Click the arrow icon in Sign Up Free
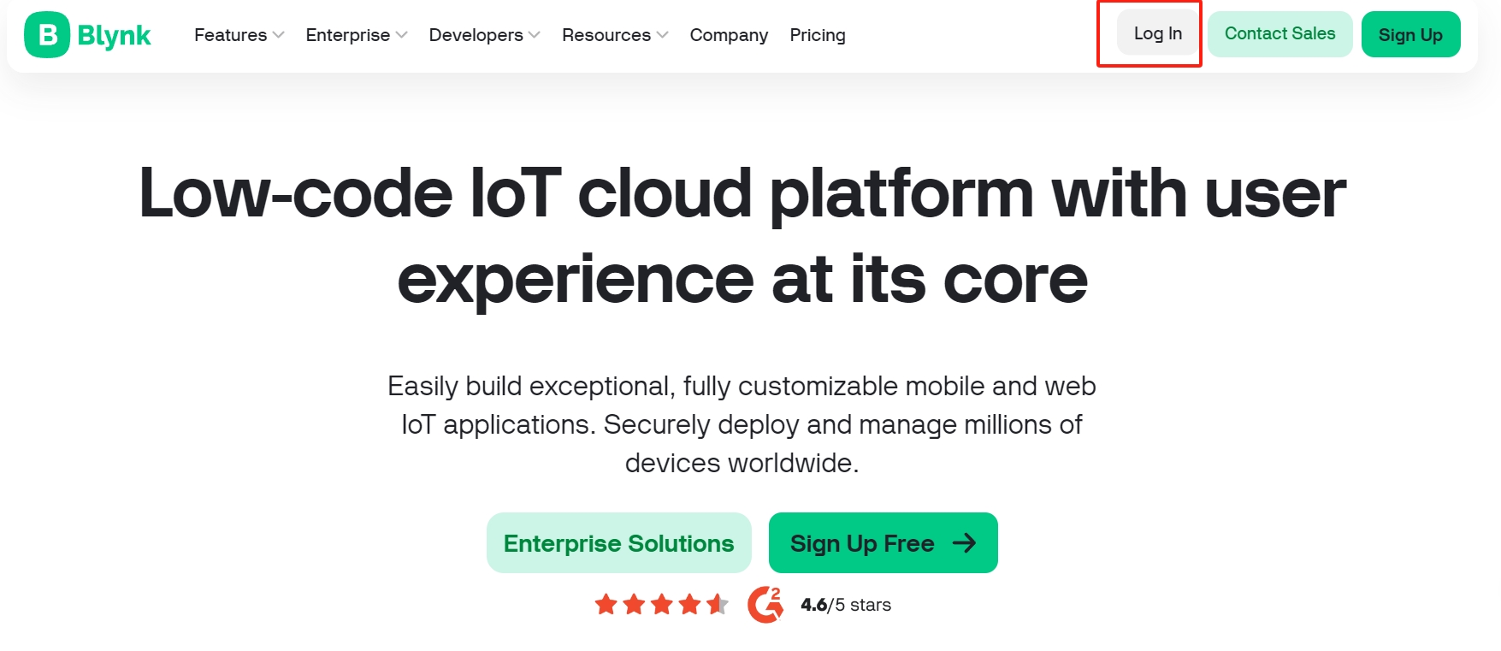This screenshot has width=1501, height=651. click(x=964, y=543)
